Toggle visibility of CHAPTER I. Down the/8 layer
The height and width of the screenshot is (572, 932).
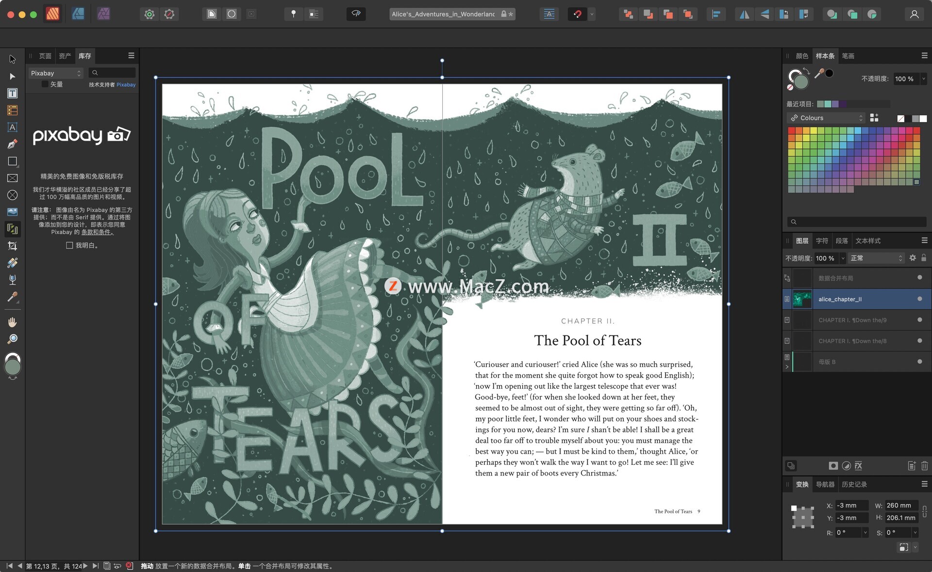[919, 341]
